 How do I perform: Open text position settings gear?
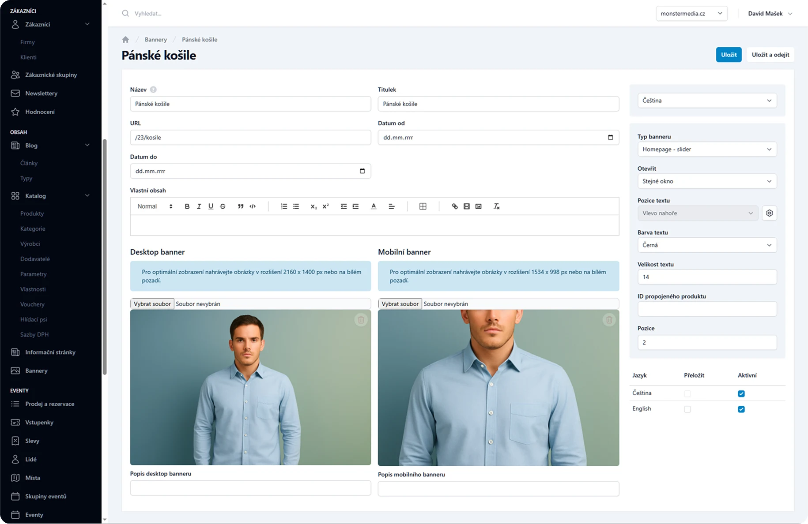click(x=769, y=213)
